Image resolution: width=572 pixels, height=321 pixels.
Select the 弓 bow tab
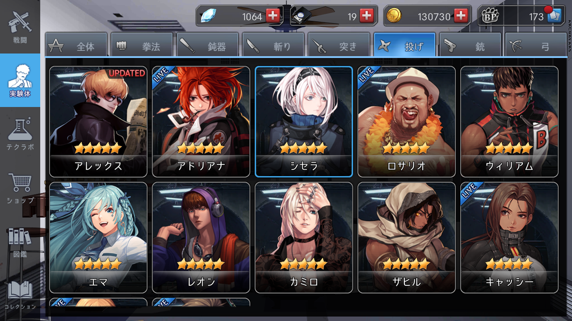(536, 45)
